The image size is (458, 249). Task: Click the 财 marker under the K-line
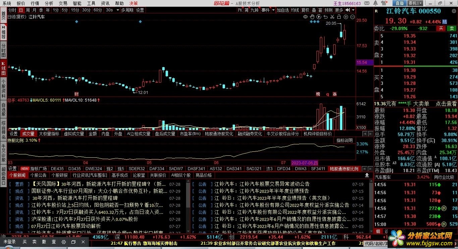(77, 94)
